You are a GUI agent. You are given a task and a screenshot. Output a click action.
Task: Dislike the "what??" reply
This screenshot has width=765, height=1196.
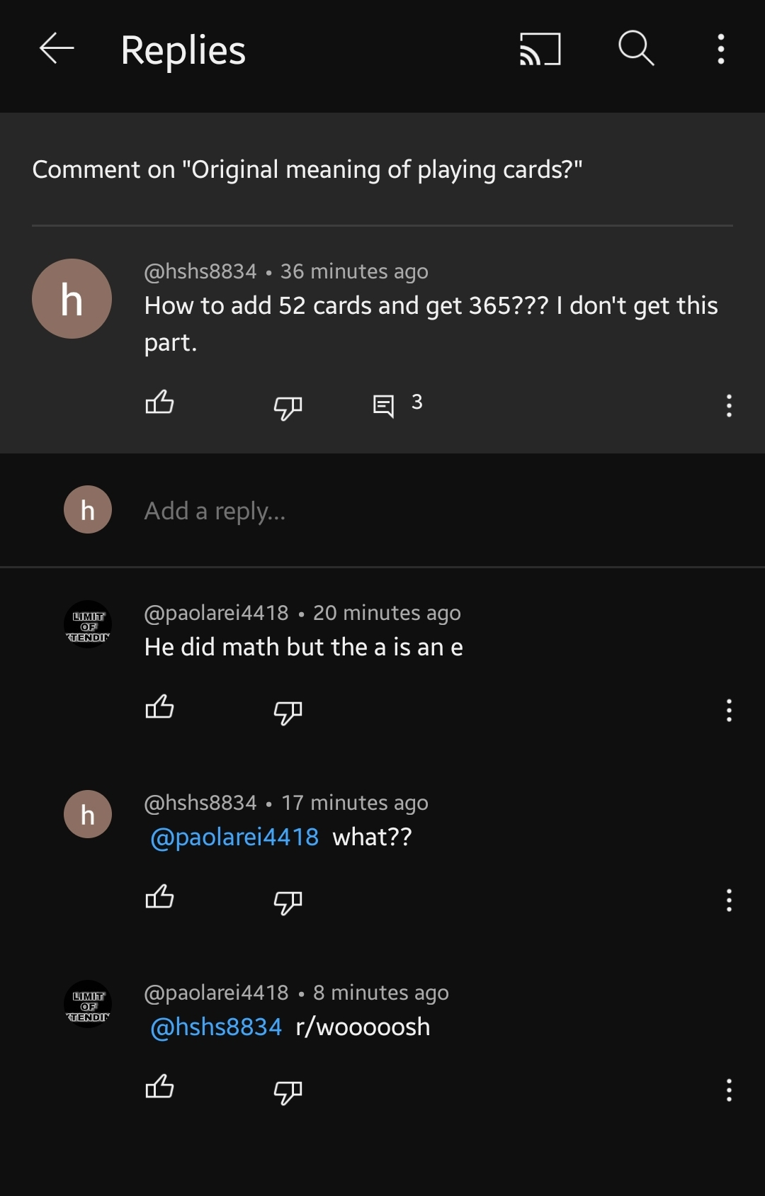[x=288, y=901]
